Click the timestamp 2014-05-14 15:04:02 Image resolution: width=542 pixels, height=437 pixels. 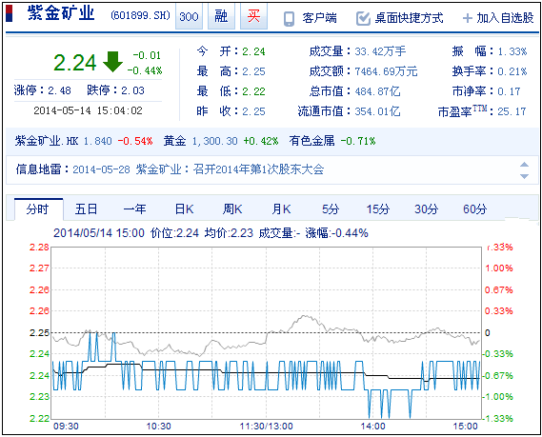tap(89, 110)
